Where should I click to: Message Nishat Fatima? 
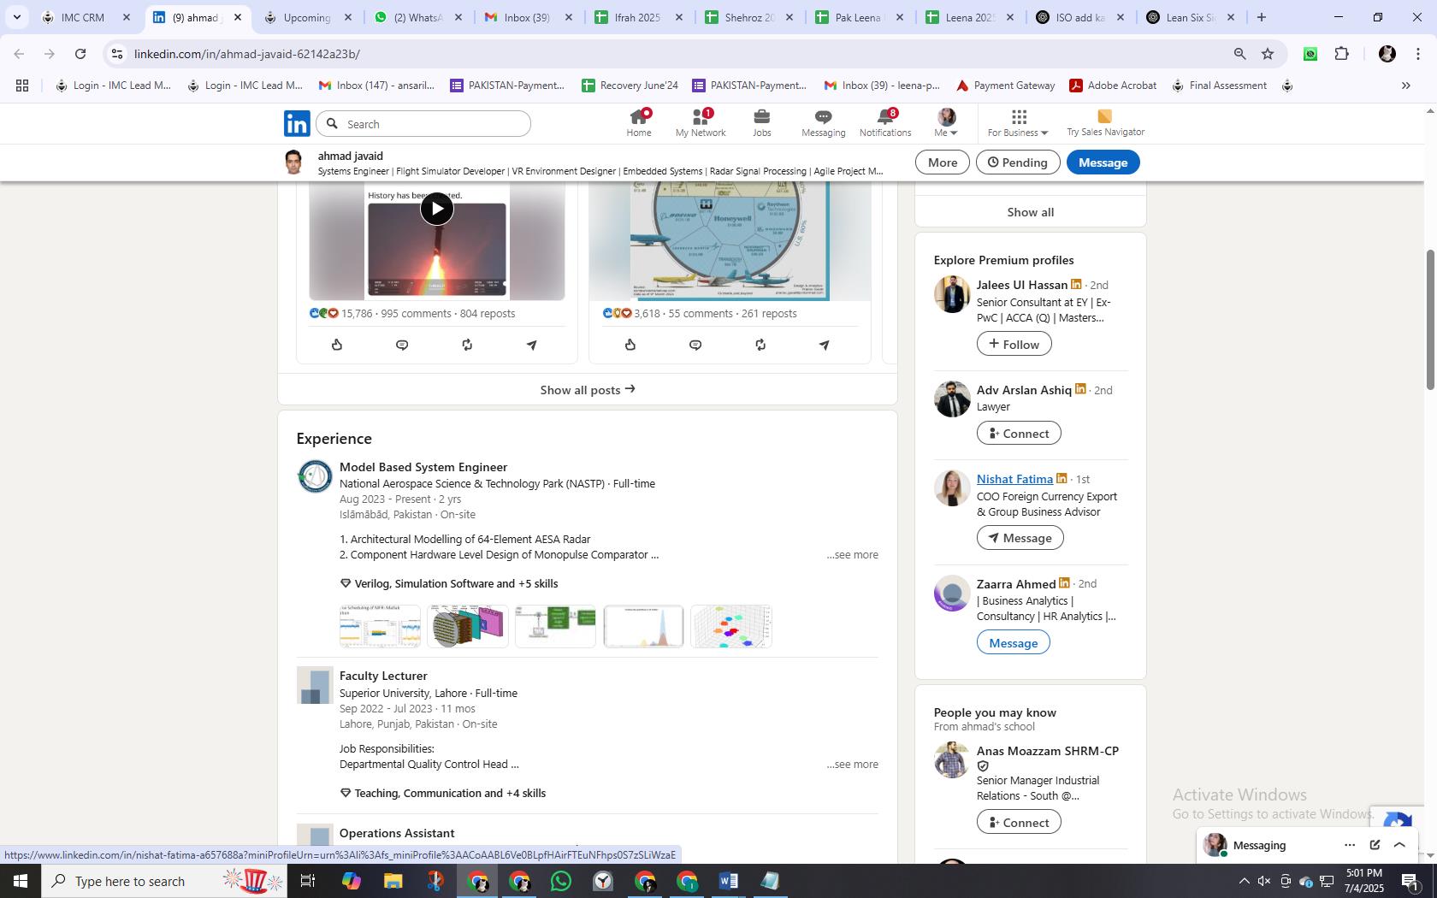[x=1020, y=538]
